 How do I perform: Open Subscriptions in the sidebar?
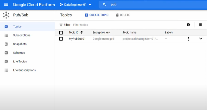(27, 35)
